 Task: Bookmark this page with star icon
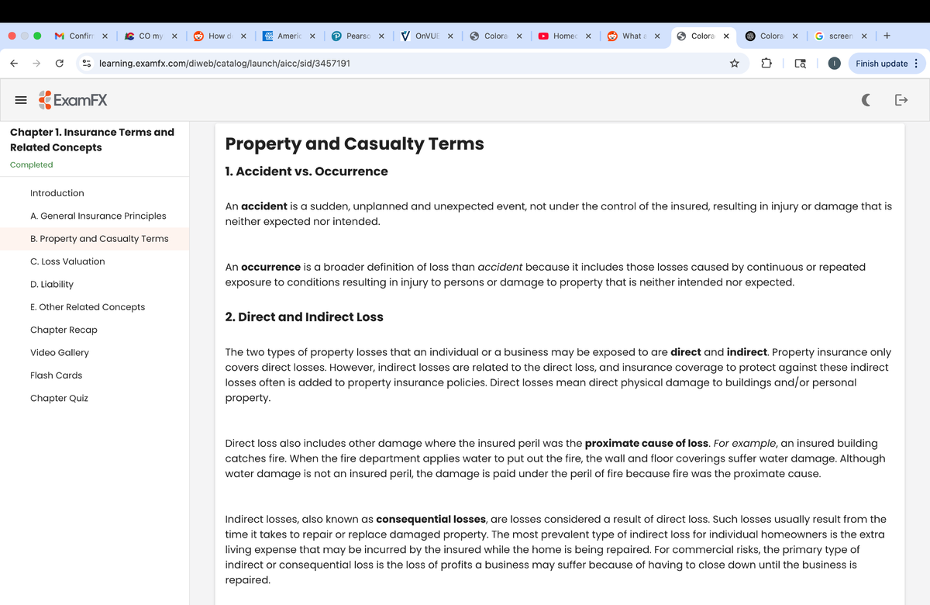[734, 64]
